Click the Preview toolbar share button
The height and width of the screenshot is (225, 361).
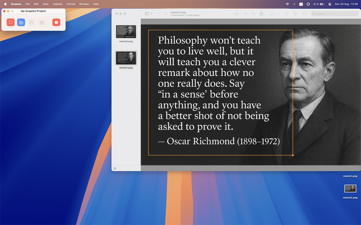pyautogui.click(x=261, y=14)
